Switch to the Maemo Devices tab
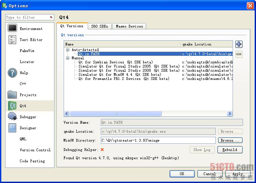Viewport: 256px width, 183px height. (129, 26)
